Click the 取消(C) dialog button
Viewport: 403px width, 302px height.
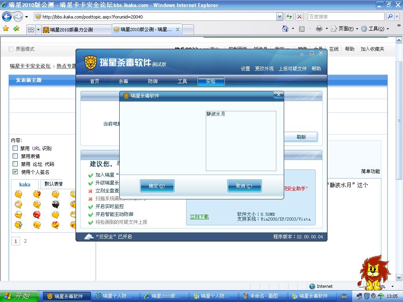pos(244,186)
